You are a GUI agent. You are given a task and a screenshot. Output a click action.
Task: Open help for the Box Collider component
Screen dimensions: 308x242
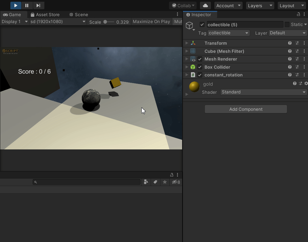290,67
